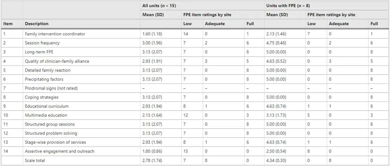Click 'Educational curriculum' description cell

point(47,106)
